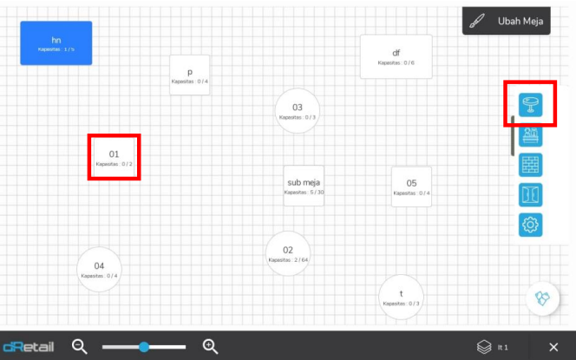Select round table 03
This screenshot has height=360, width=576.
298,110
